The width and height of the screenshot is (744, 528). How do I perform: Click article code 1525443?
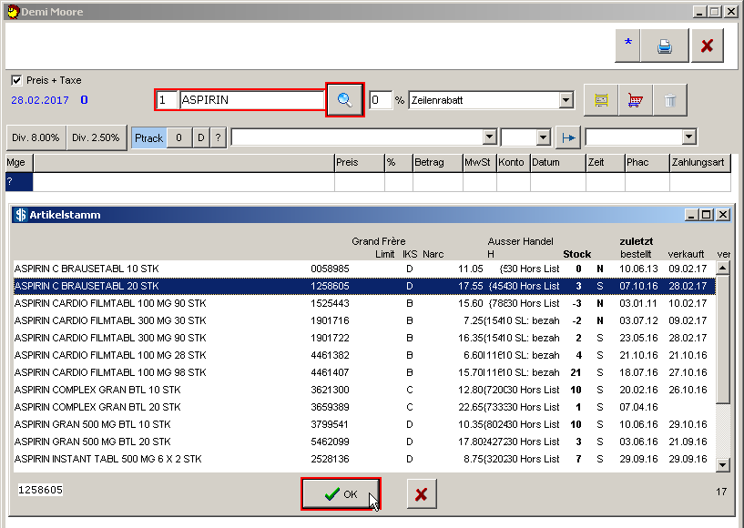click(330, 304)
